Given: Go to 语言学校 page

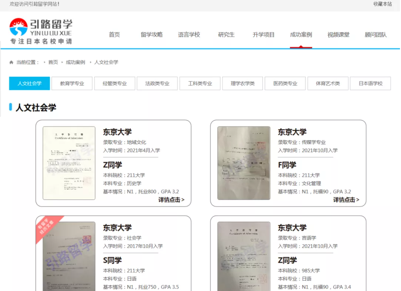Looking at the screenshot, I should 189,35.
